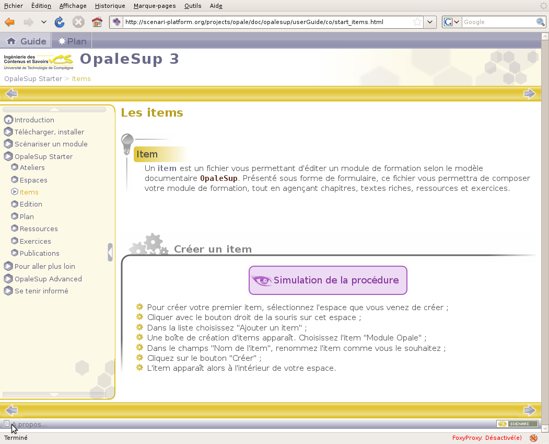Click the Items breadcrumb link
Viewport: 549px width, 444px height.
(x=81, y=78)
